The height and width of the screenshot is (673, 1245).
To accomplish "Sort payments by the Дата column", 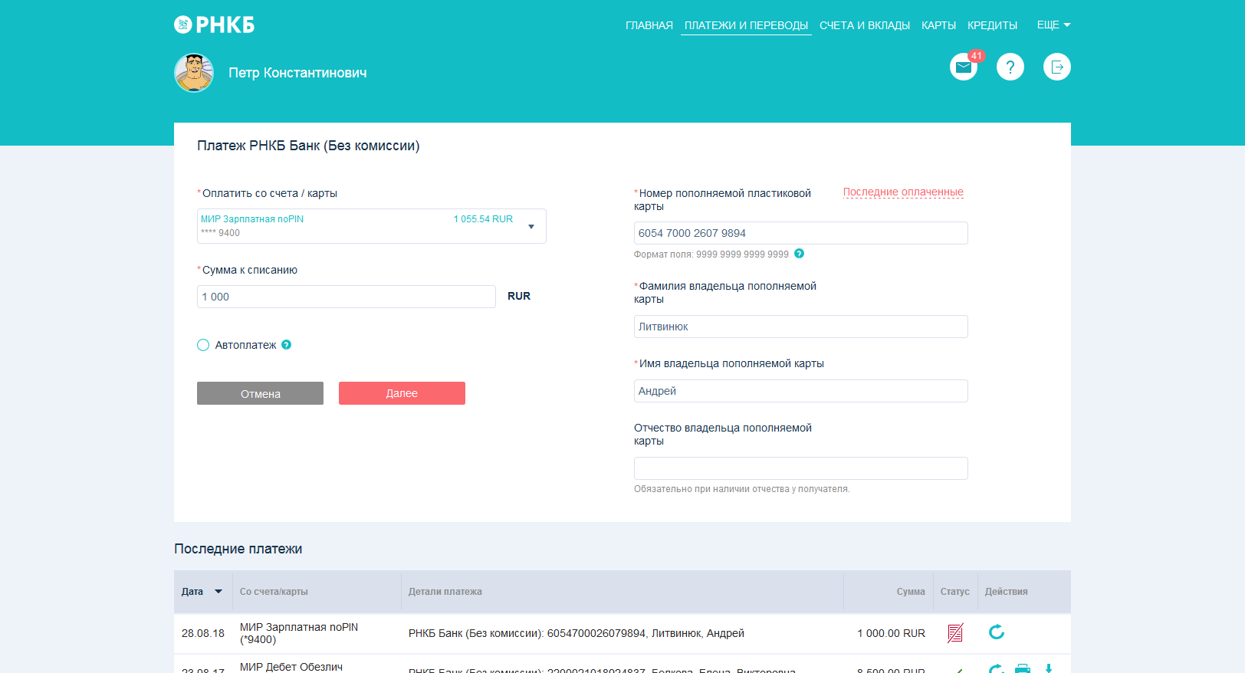I will [x=202, y=592].
